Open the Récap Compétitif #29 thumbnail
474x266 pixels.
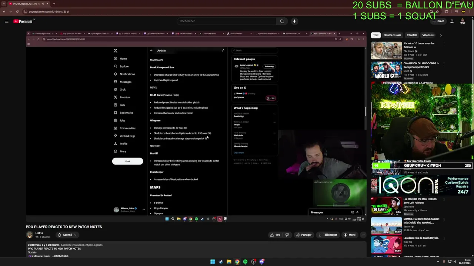coord(387,71)
